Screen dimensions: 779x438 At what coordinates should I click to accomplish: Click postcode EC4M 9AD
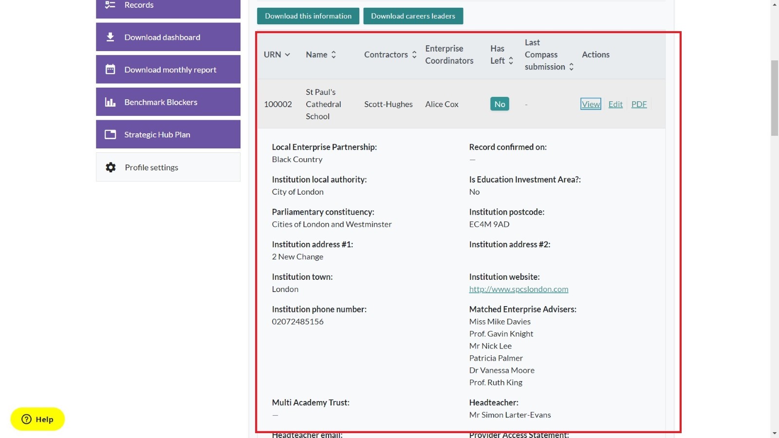(x=489, y=224)
